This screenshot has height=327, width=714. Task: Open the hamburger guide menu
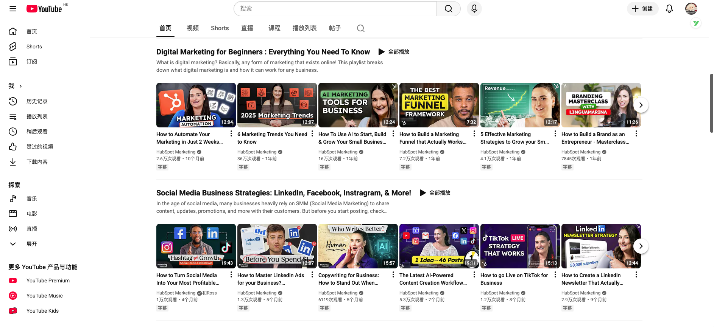tap(13, 9)
